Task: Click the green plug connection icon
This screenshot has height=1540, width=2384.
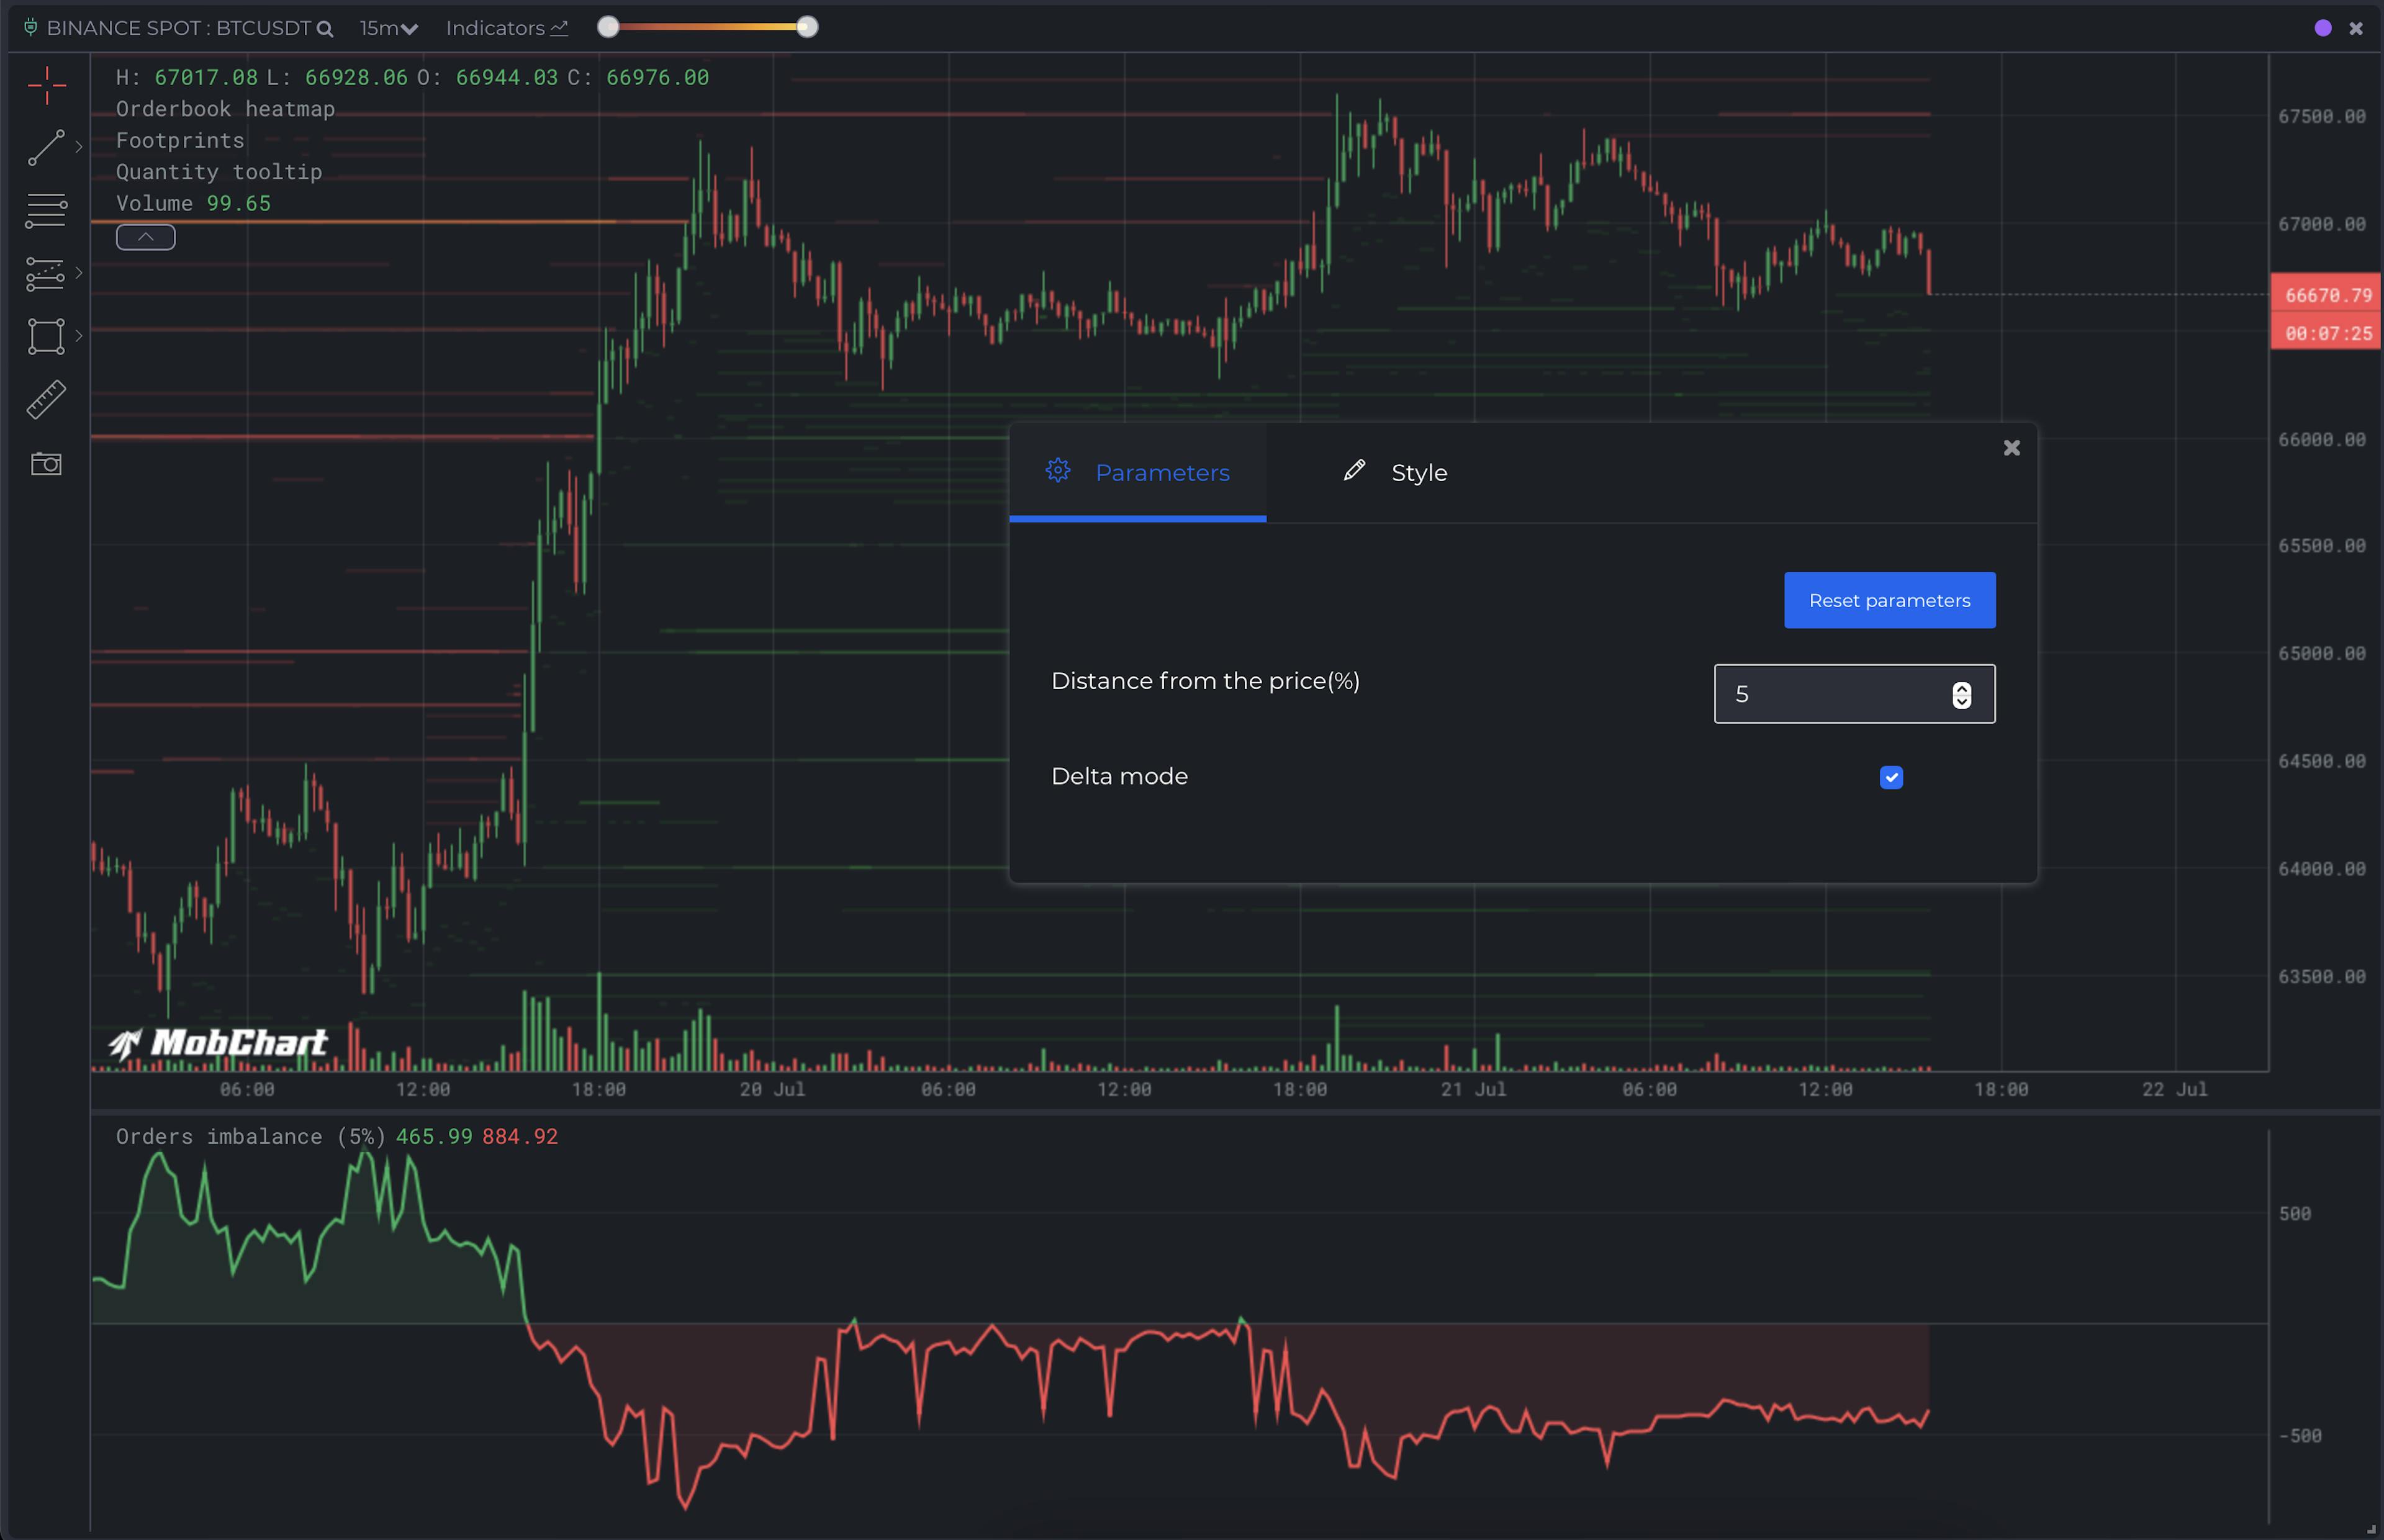Action: coord(30,27)
